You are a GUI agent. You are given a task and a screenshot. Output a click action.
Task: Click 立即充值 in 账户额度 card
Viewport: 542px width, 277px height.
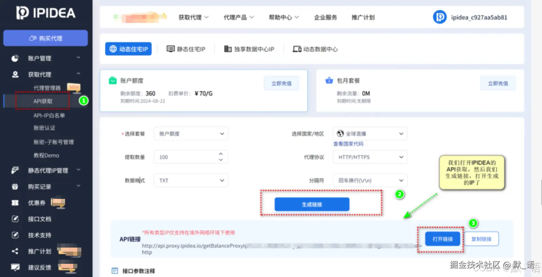[281, 83]
